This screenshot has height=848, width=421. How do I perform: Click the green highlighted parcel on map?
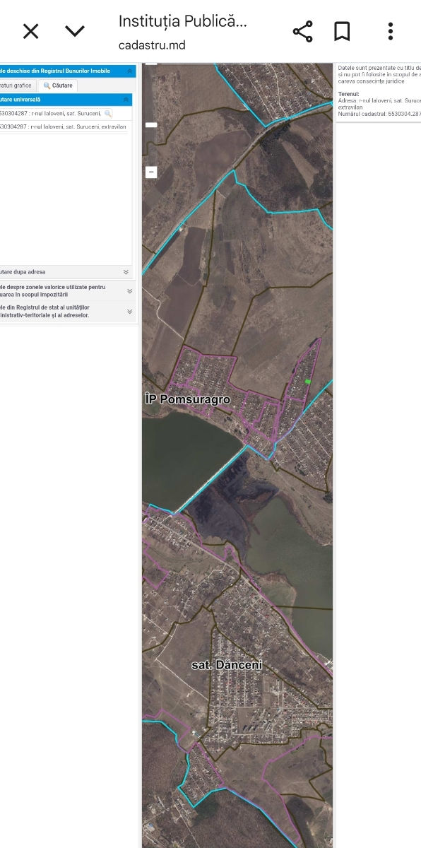pyautogui.click(x=308, y=382)
